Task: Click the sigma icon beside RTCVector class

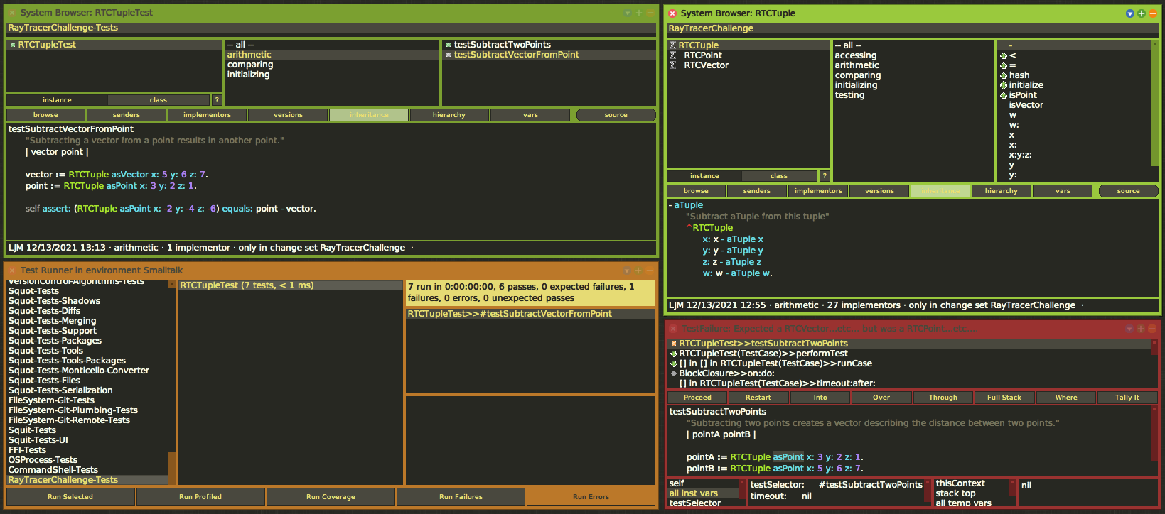Action: point(672,65)
